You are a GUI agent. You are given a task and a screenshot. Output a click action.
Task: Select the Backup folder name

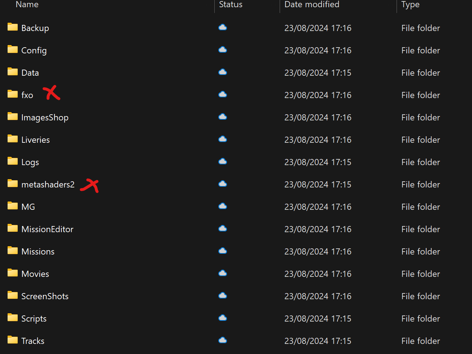point(35,28)
